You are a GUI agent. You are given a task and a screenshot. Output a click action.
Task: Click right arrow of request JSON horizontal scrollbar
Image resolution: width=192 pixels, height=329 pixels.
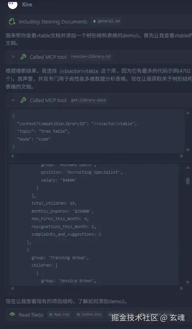(x=182, y=156)
